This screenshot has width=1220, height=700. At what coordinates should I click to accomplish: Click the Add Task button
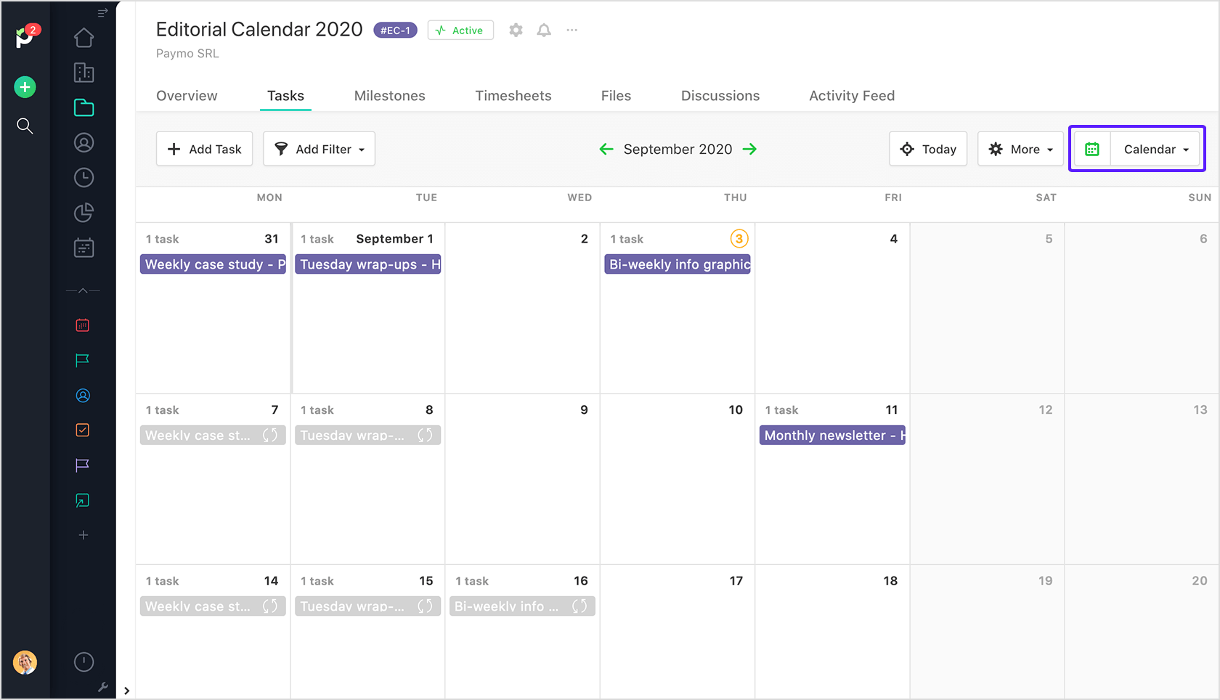[204, 149]
